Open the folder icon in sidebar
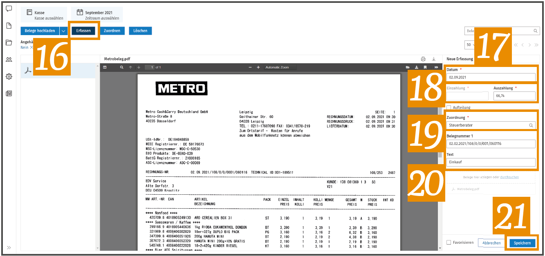 (x=9, y=42)
